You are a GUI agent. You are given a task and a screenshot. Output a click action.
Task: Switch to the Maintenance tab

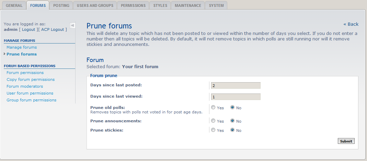(188, 5)
